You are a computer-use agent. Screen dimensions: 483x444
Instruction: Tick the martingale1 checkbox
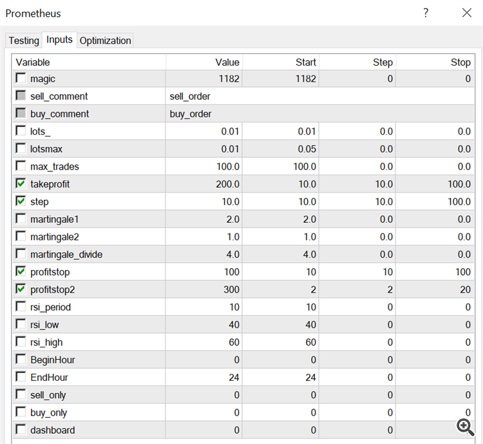[21, 218]
